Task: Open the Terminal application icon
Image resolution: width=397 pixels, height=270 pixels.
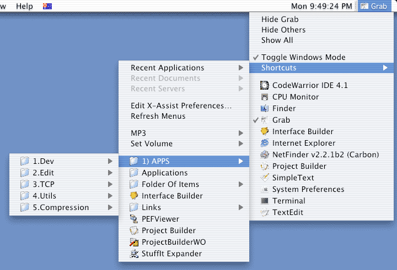Action: 264,201
